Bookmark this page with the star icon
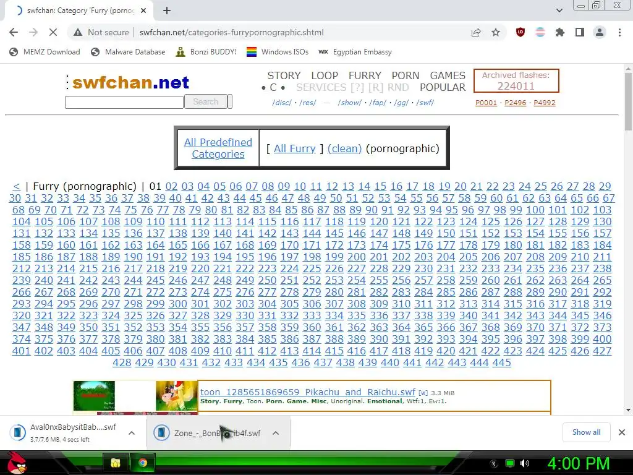Viewport: 633px width, 475px height. pyautogui.click(x=496, y=32)
